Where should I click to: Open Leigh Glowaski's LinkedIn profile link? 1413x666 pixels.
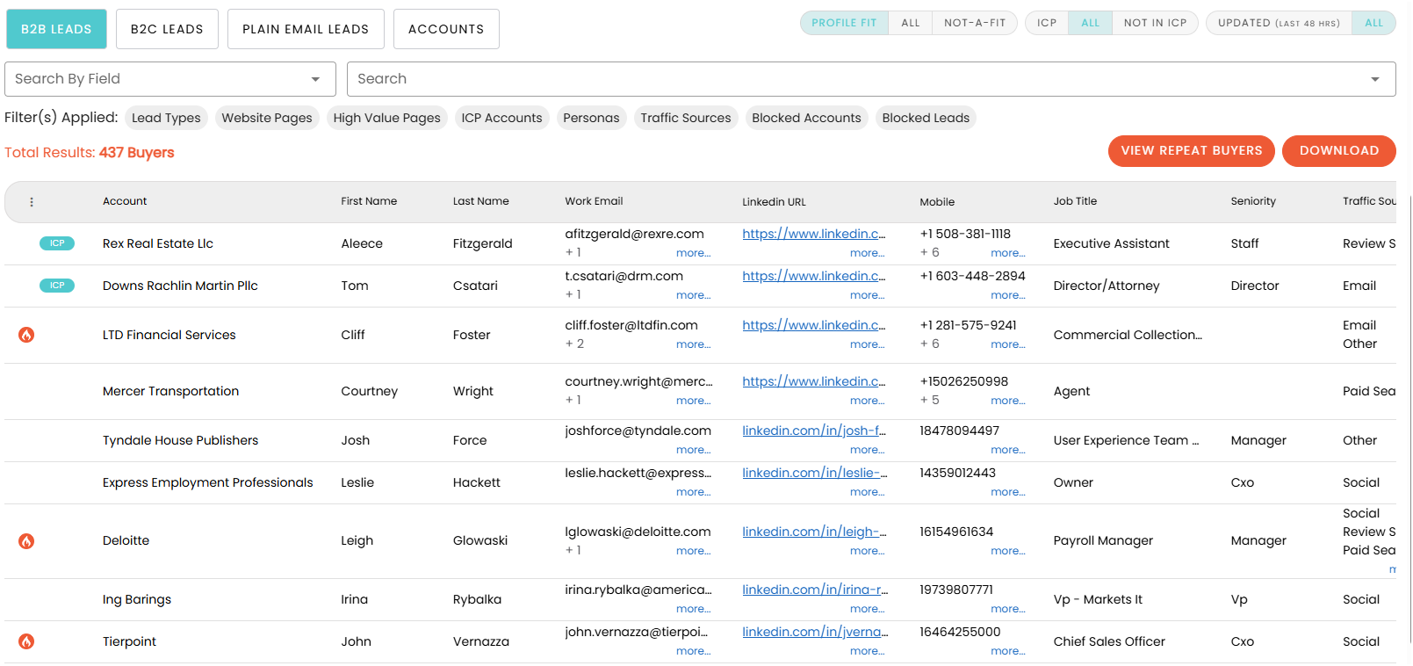click(814, 532)
